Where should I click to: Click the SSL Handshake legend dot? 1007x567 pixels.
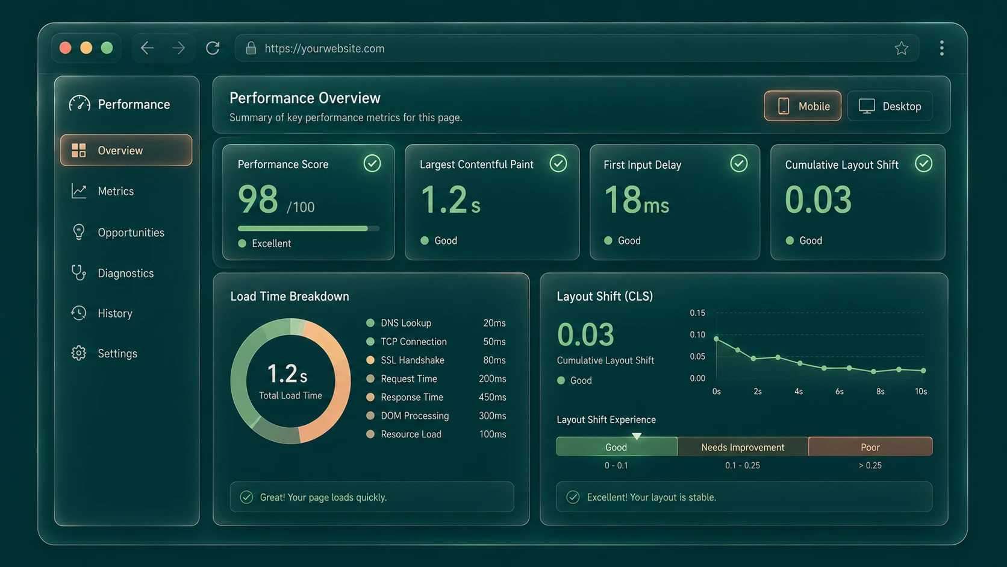point(370,360)
